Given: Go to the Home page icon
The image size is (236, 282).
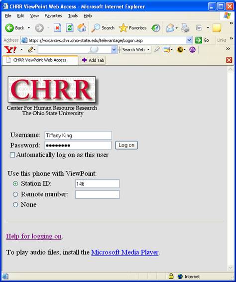Looking at the screenshot, I should [x=82, y=28].
